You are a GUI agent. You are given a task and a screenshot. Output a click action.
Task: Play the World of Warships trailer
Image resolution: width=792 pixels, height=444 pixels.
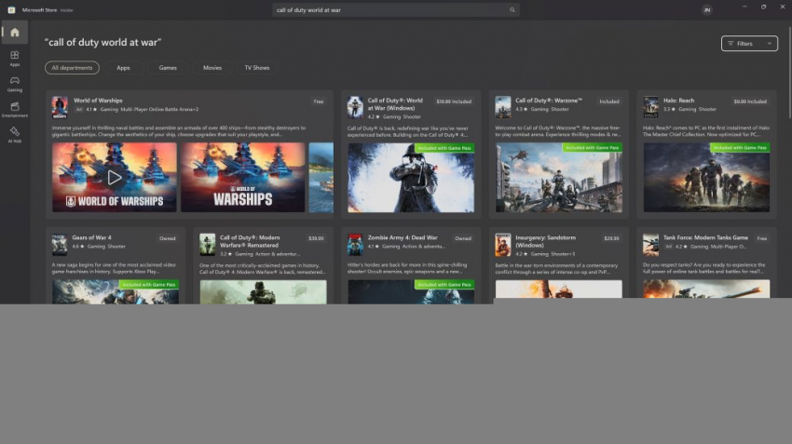[x=115, y=177]
